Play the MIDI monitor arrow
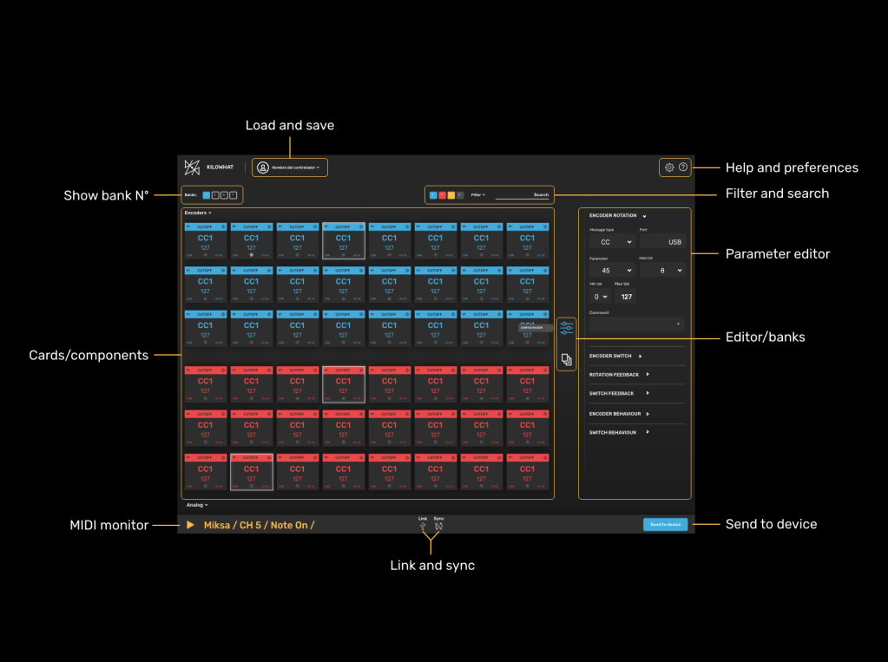The image size is (888, 662). point(190,525)
